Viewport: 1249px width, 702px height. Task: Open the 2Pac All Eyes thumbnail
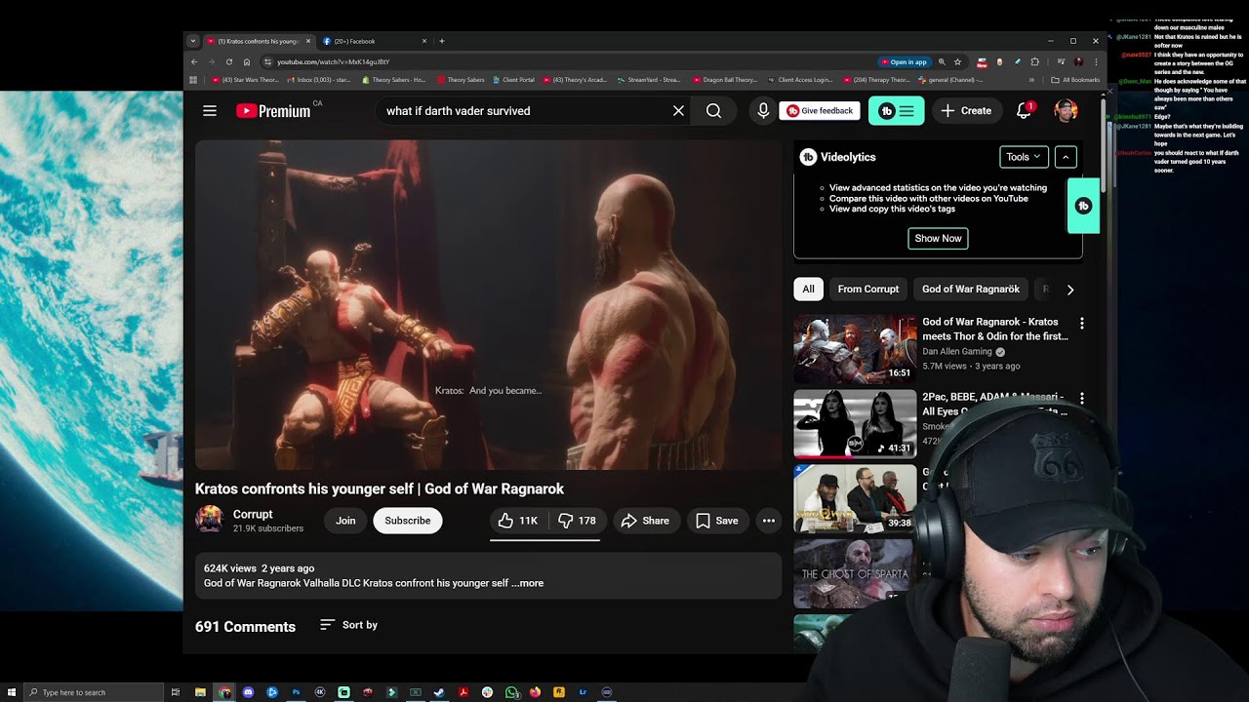[855, 424]
